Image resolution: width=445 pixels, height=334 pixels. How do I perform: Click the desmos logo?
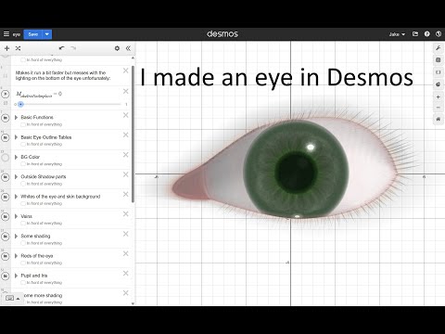[x=222, y=33]
